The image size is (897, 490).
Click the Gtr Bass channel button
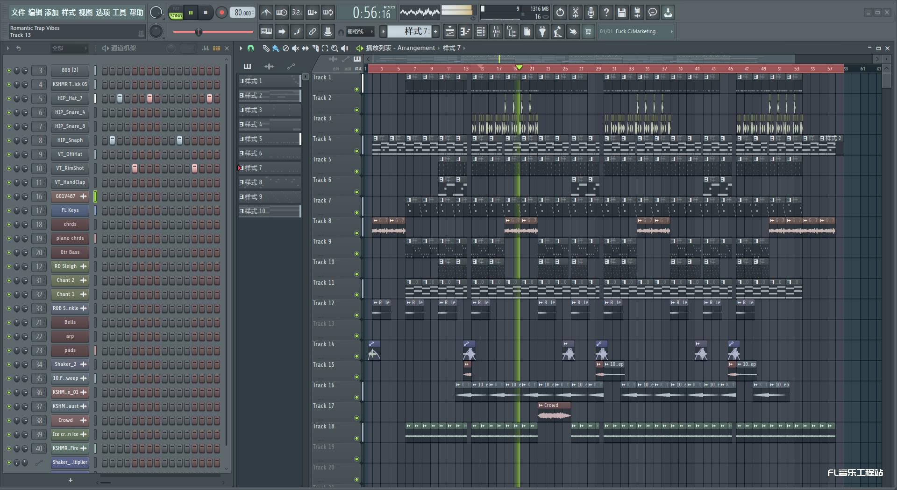[x=70, y=252]
